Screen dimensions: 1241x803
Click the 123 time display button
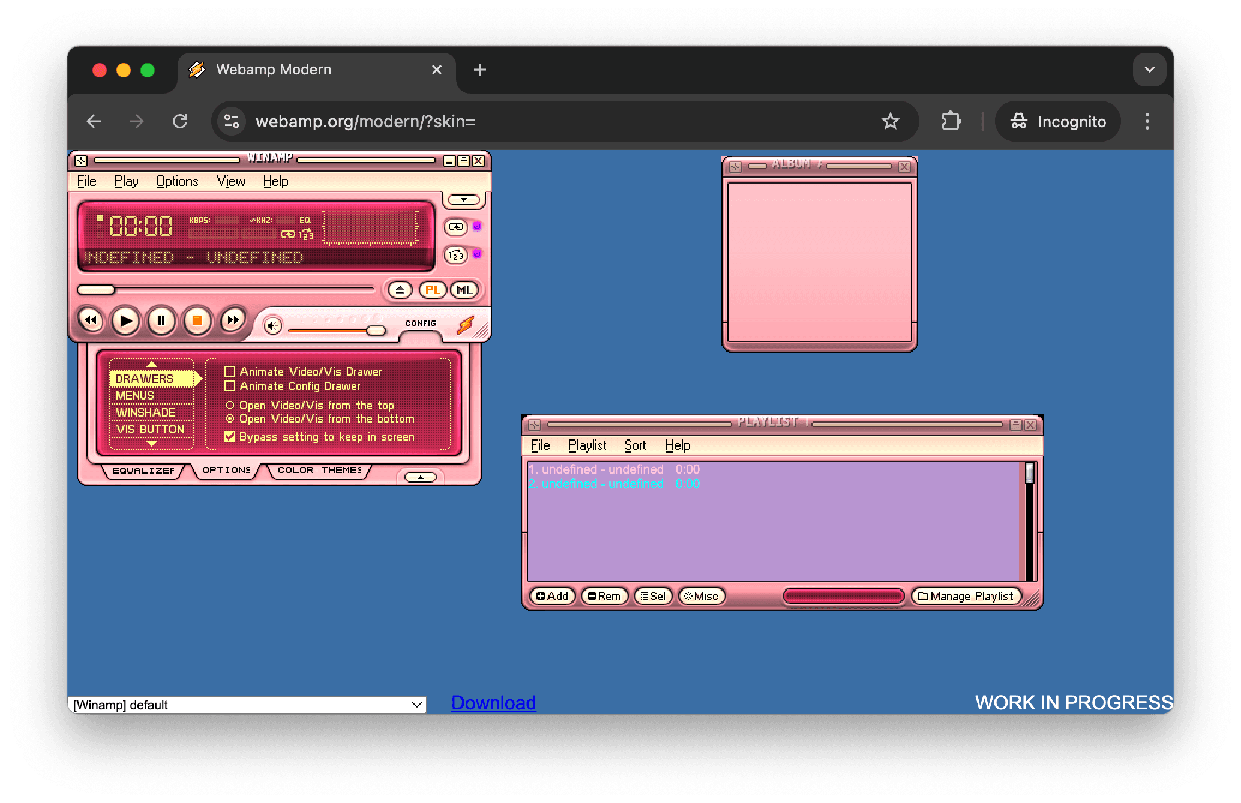[x=457, y=255]
